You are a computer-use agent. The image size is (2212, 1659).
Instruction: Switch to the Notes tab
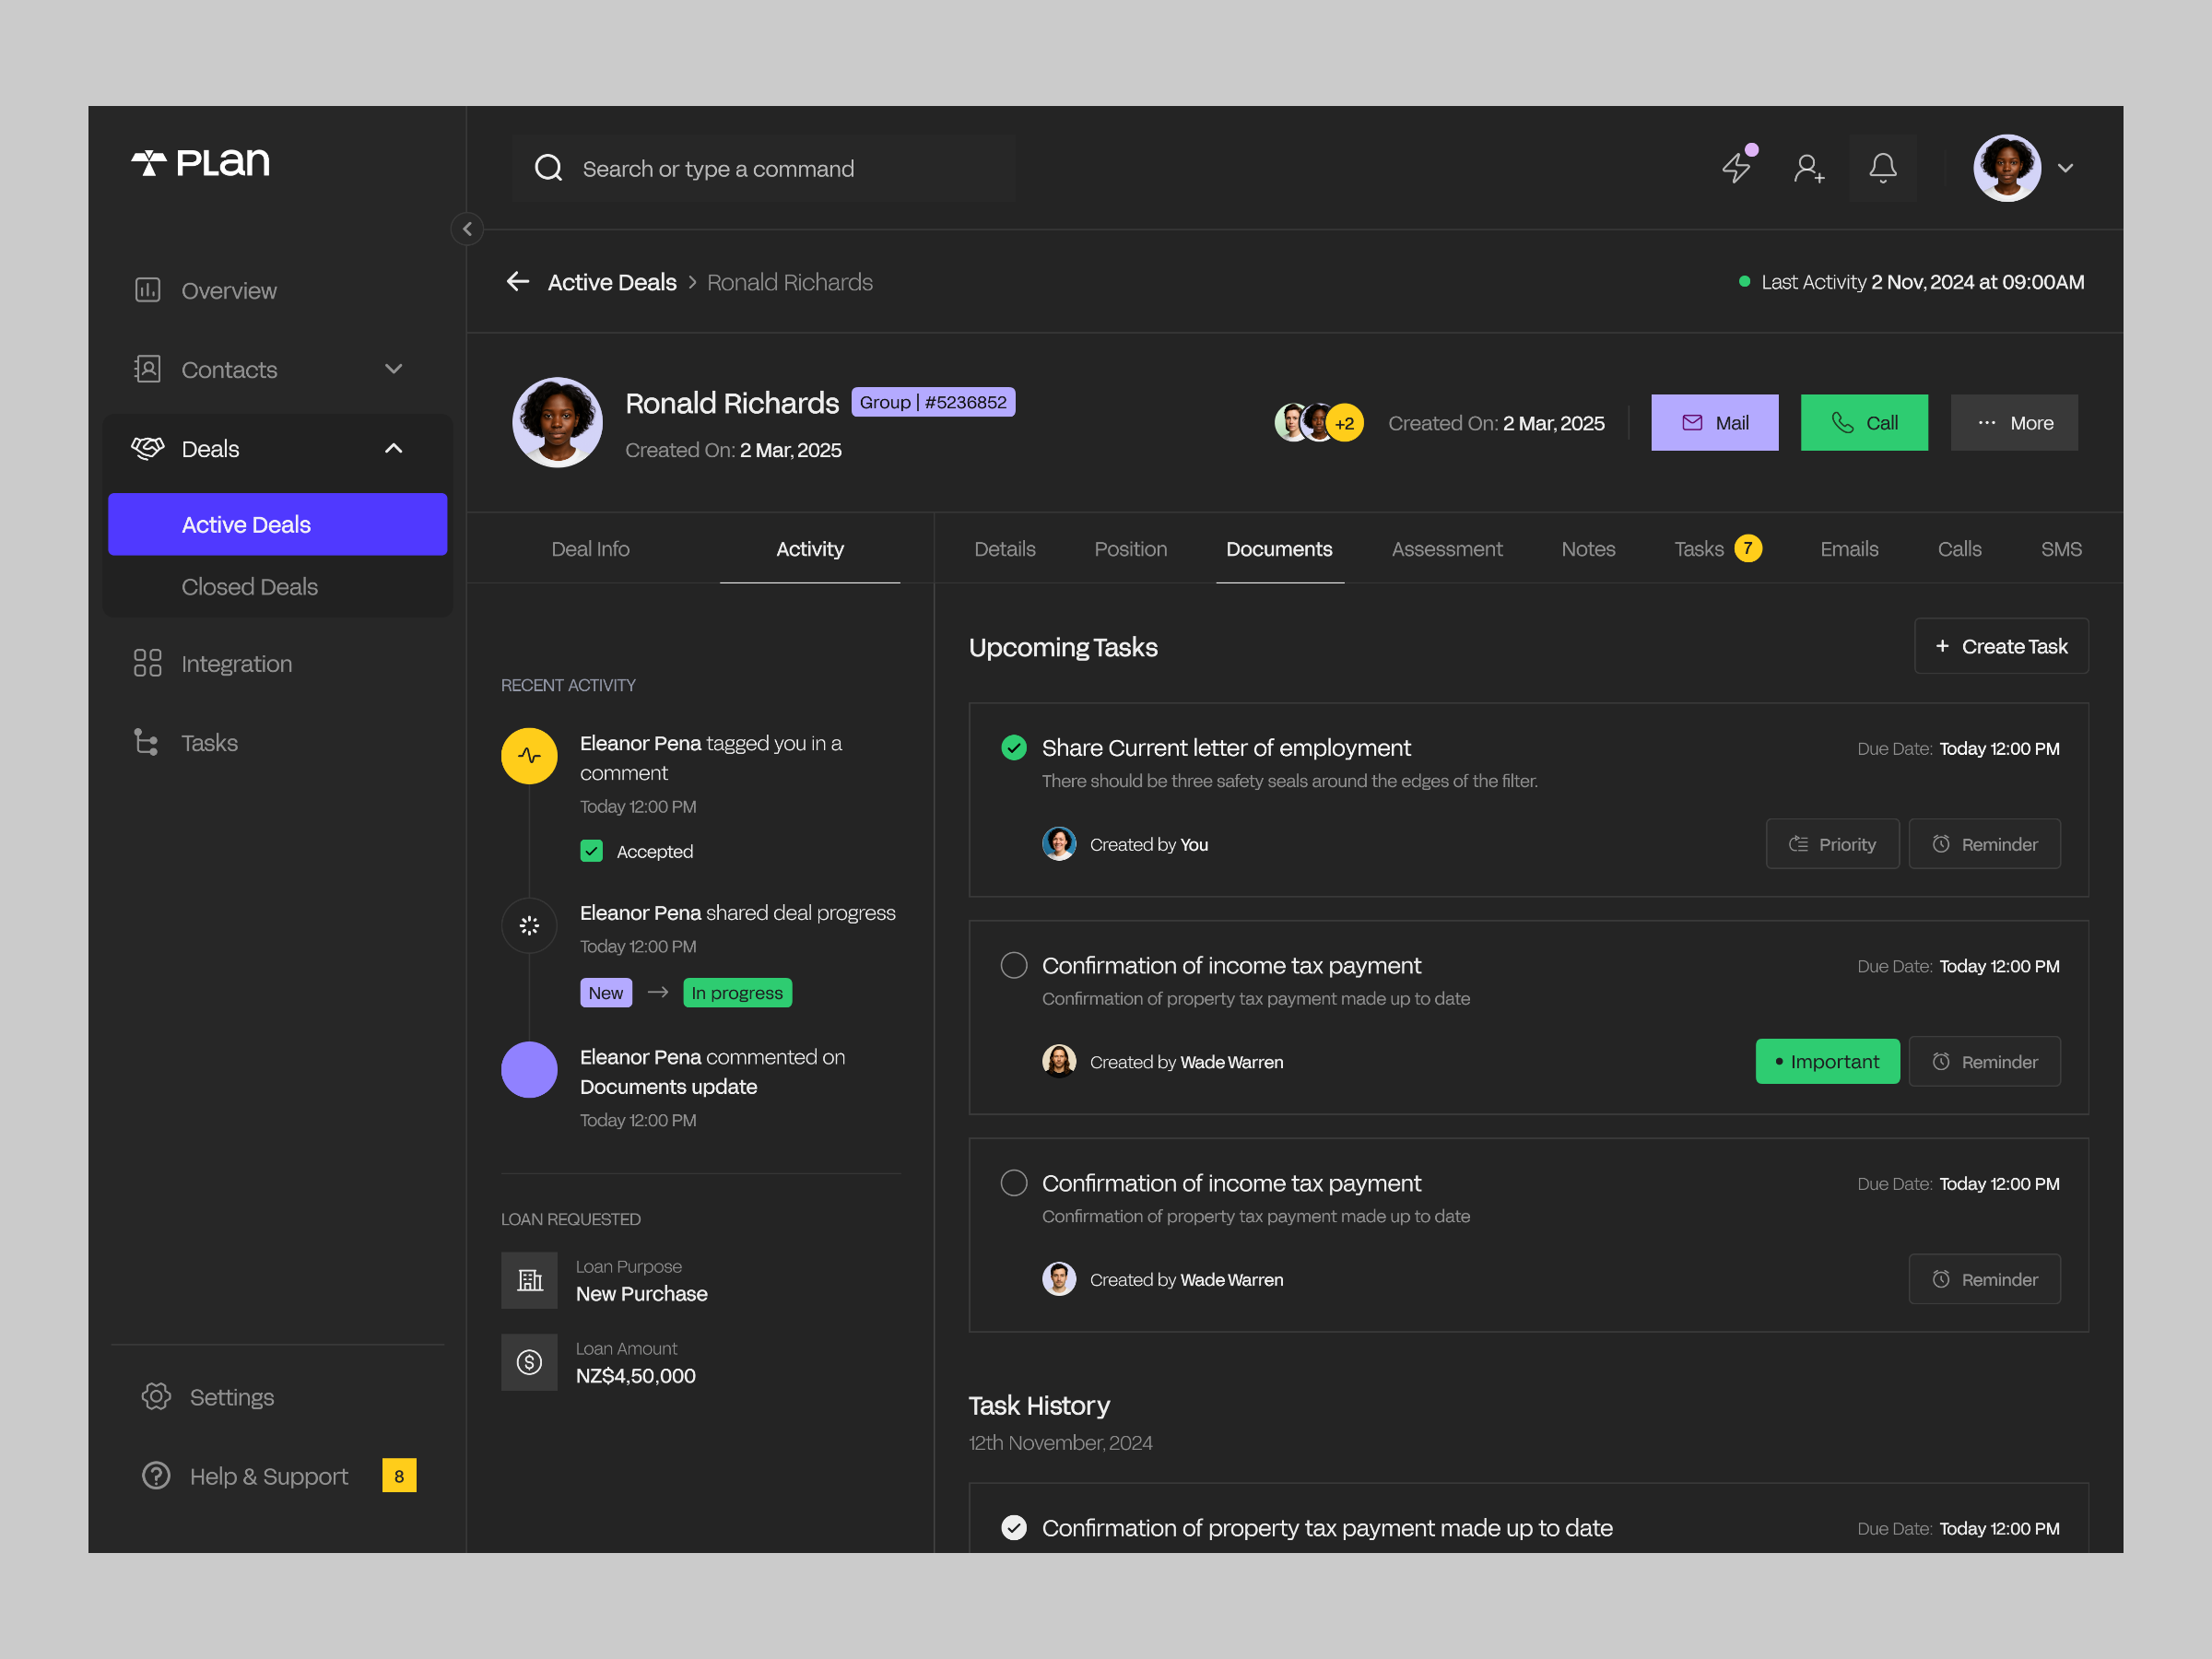click(1587, 548)
